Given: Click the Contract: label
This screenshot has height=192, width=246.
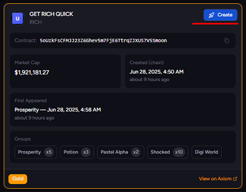Looking at the screenshot, I should tap(26, 41).
